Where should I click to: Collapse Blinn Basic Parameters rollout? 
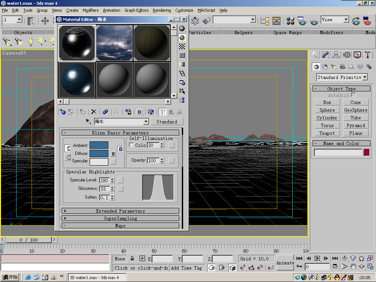[120, 133]
